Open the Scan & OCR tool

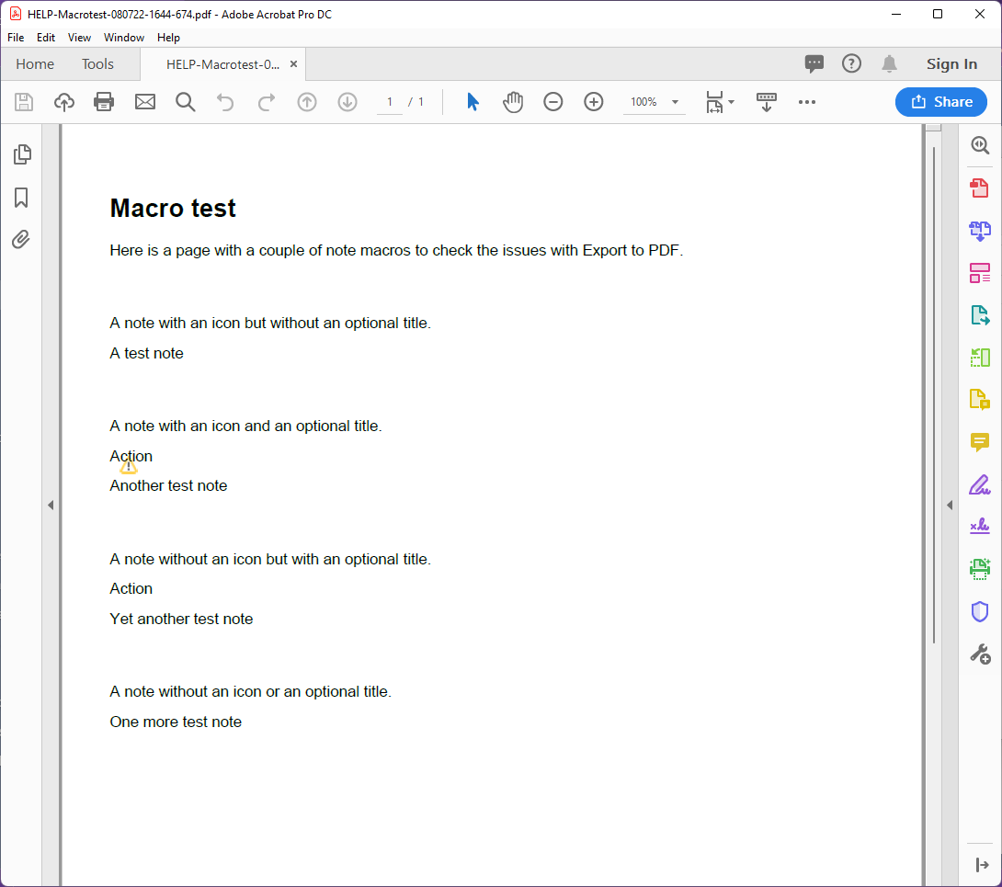point(980,569)
